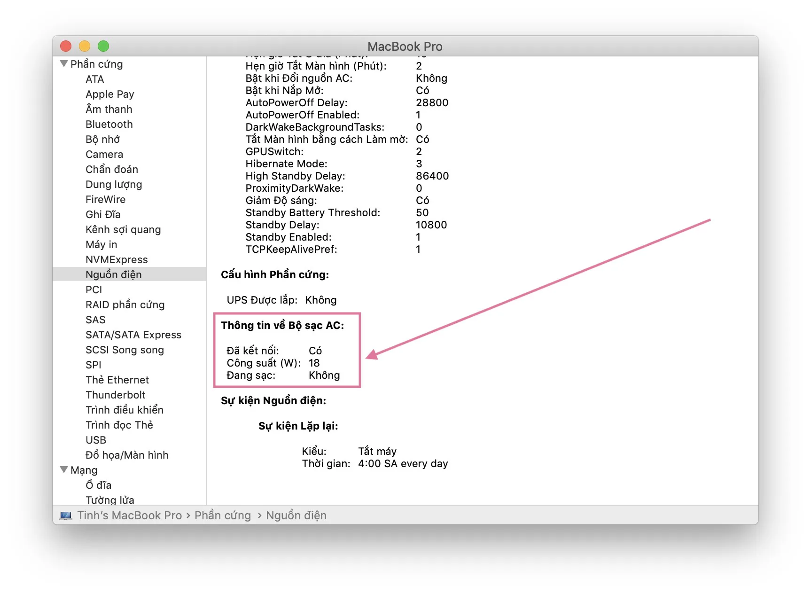Select Camera in the sidebar

click(104, 154)
